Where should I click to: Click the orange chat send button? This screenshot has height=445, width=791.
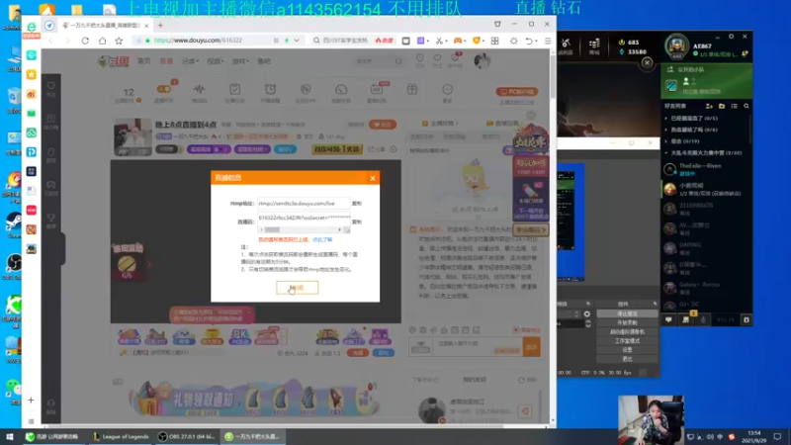(532, 347)
